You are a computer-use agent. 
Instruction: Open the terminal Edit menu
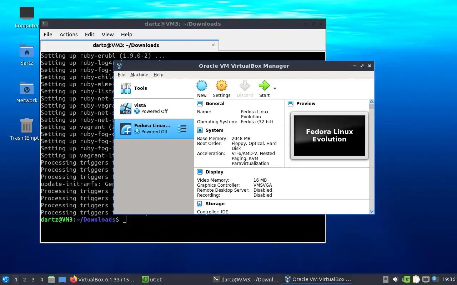pos(90,35)
